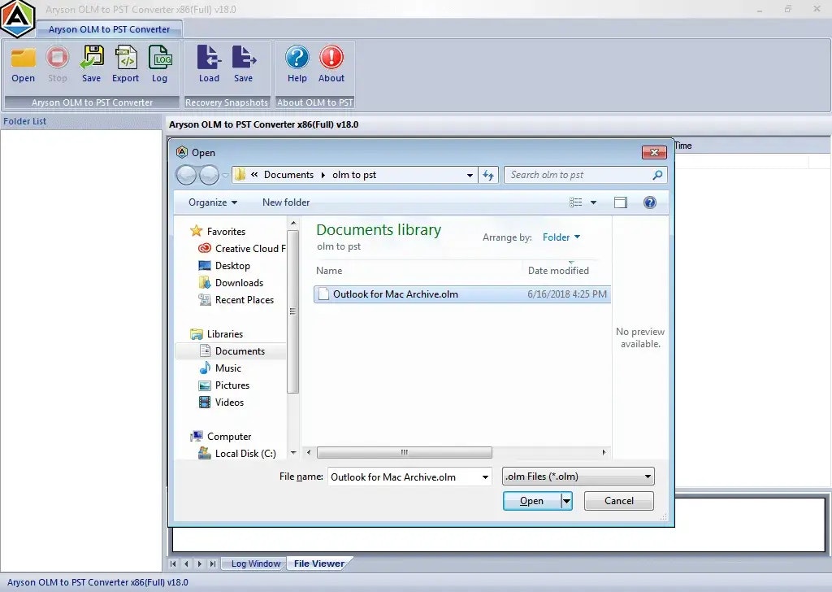Sort by the Date modified column header

(558, 270)
